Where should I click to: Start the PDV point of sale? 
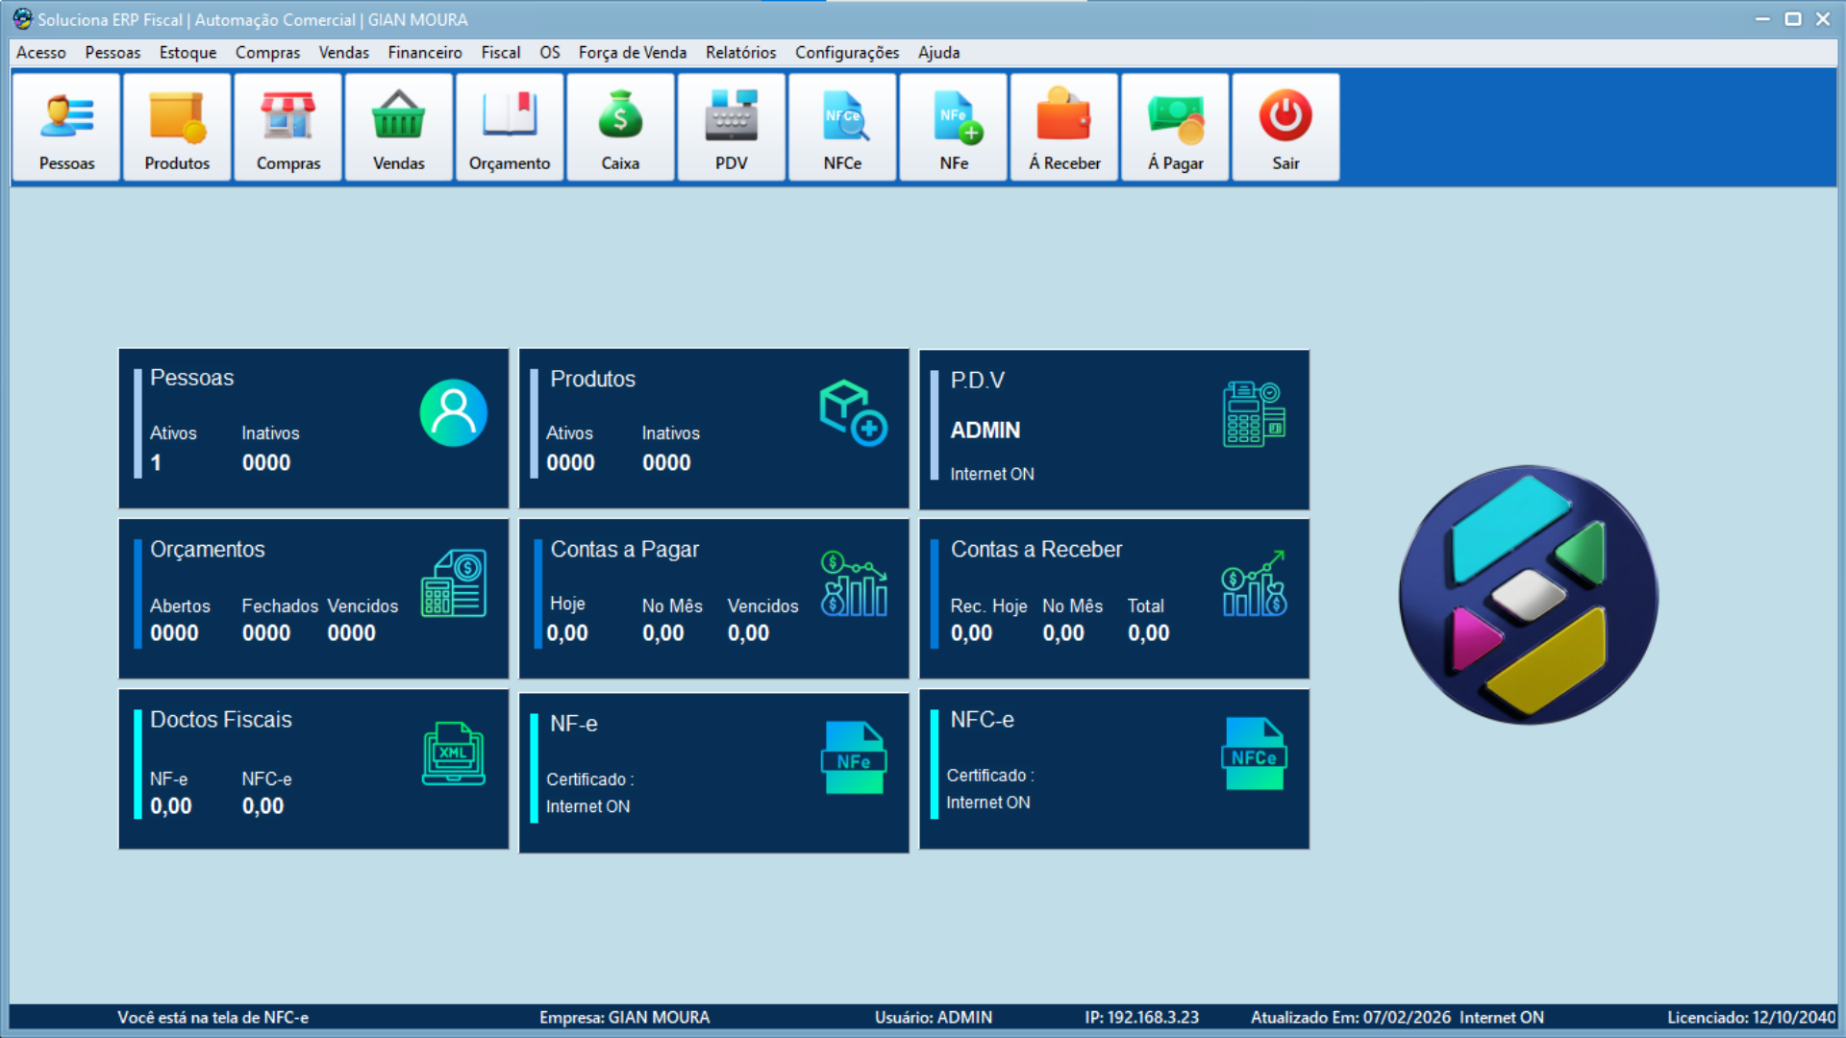click(x=731, y=126)
